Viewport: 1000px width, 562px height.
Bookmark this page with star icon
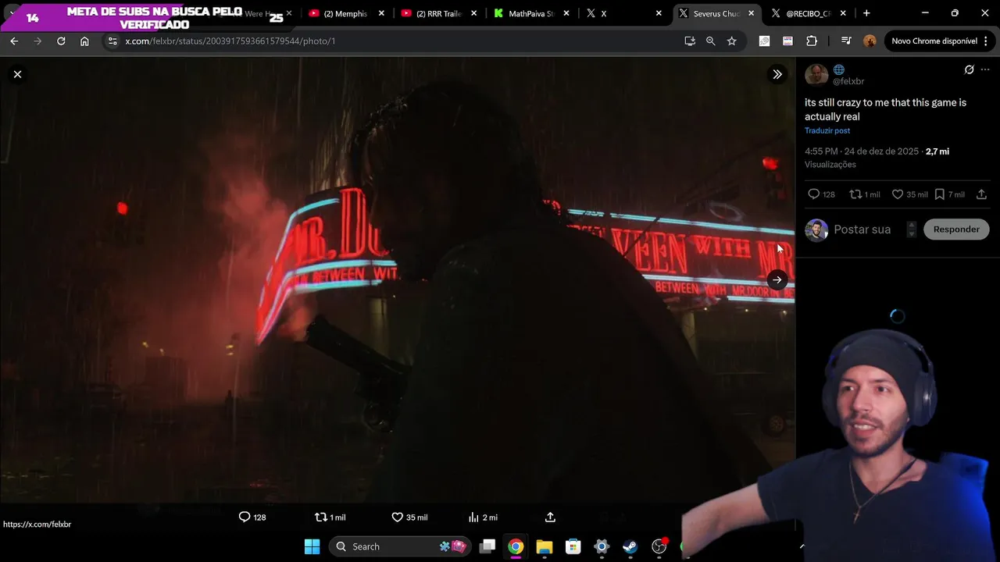click(x=732, y=41)
